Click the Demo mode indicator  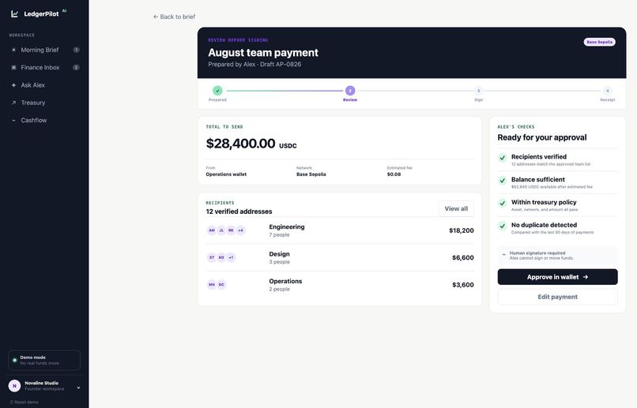(44, 360)
